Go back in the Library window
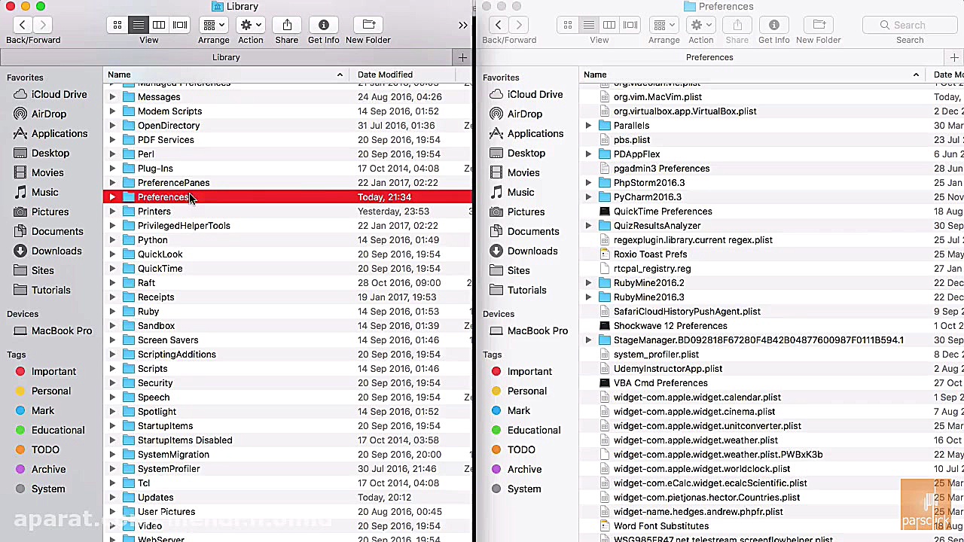 click(x=23, y=25)
